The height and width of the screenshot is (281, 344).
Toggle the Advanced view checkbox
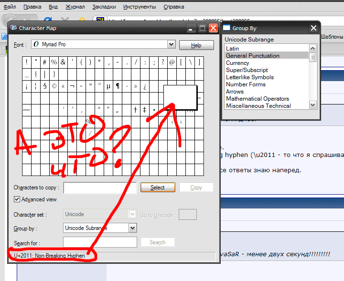pyautogui.click(x=17, y=199)
